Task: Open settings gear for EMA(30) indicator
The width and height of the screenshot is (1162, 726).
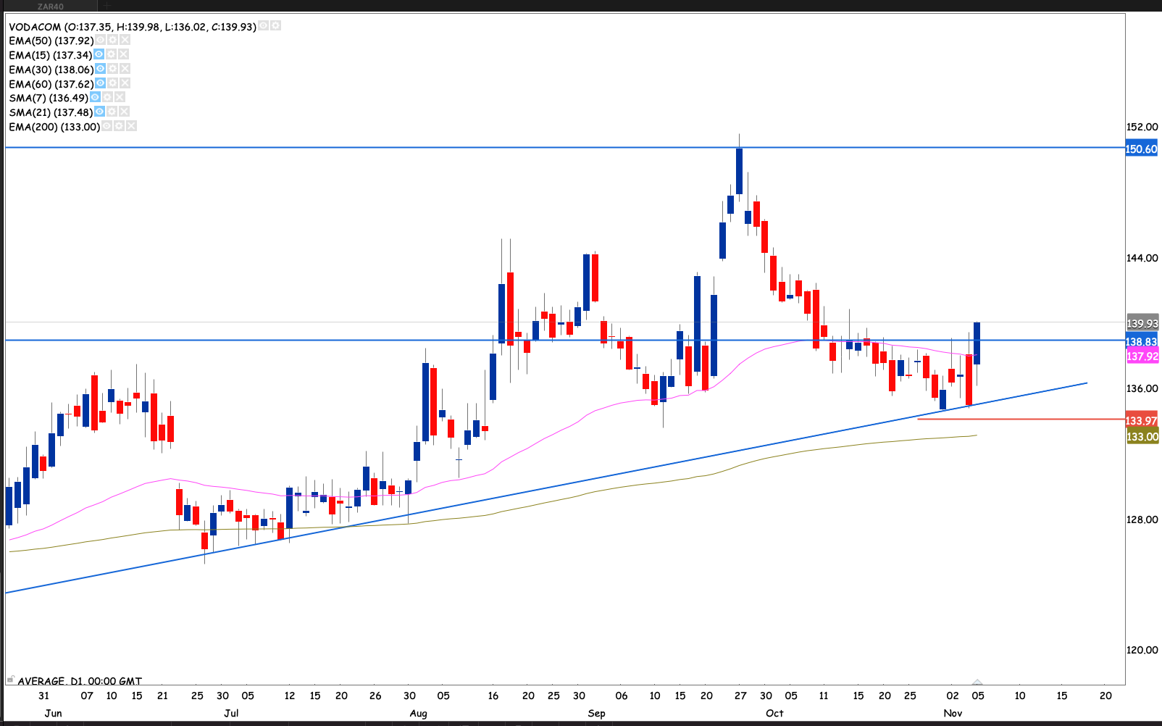Action: [x=112, y=69]
